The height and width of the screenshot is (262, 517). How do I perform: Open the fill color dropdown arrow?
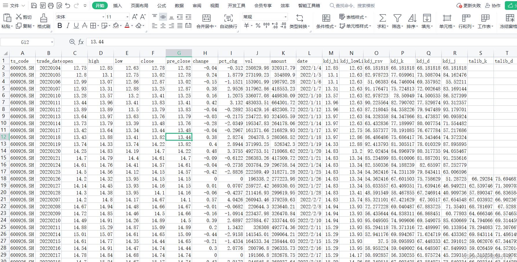pyautogui.click(x=121, y=26)
